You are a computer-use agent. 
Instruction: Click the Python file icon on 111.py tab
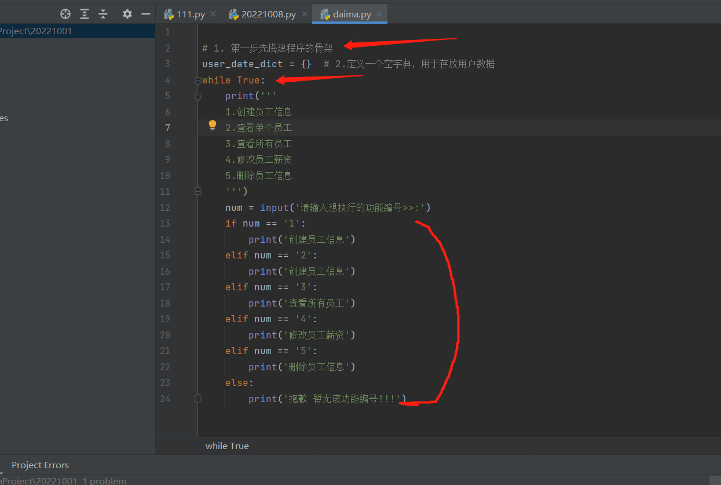(169, 14)
